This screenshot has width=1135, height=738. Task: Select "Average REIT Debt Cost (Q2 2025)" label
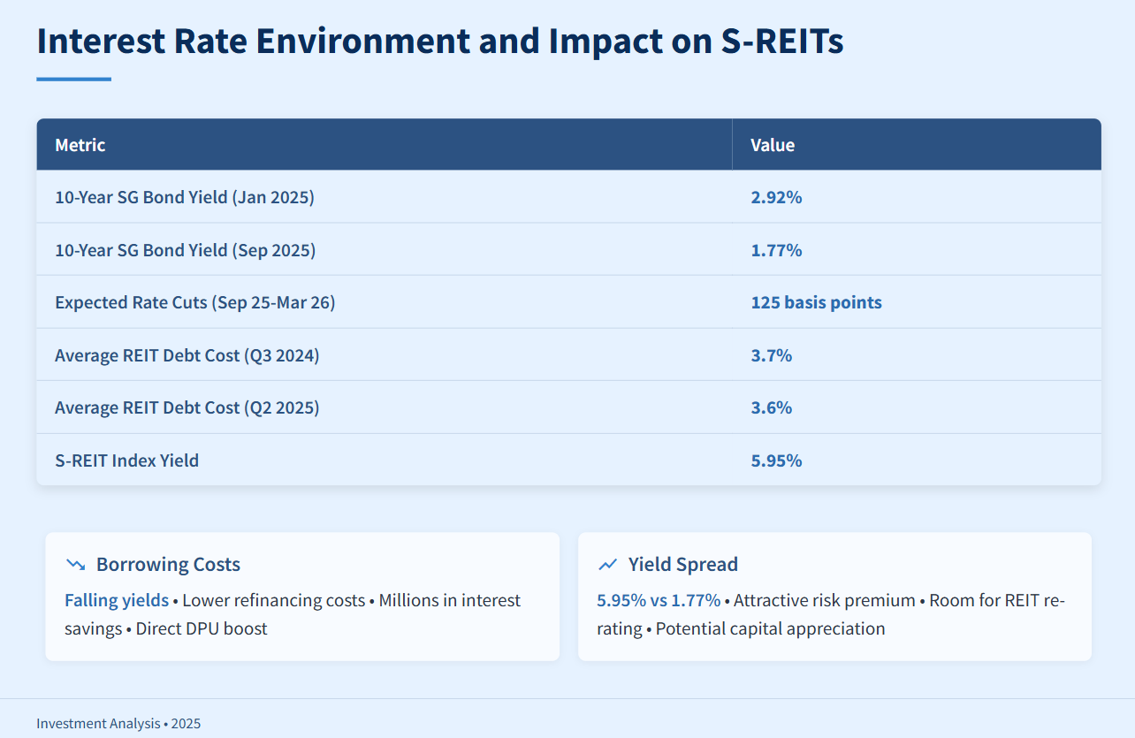coord(187,407)
